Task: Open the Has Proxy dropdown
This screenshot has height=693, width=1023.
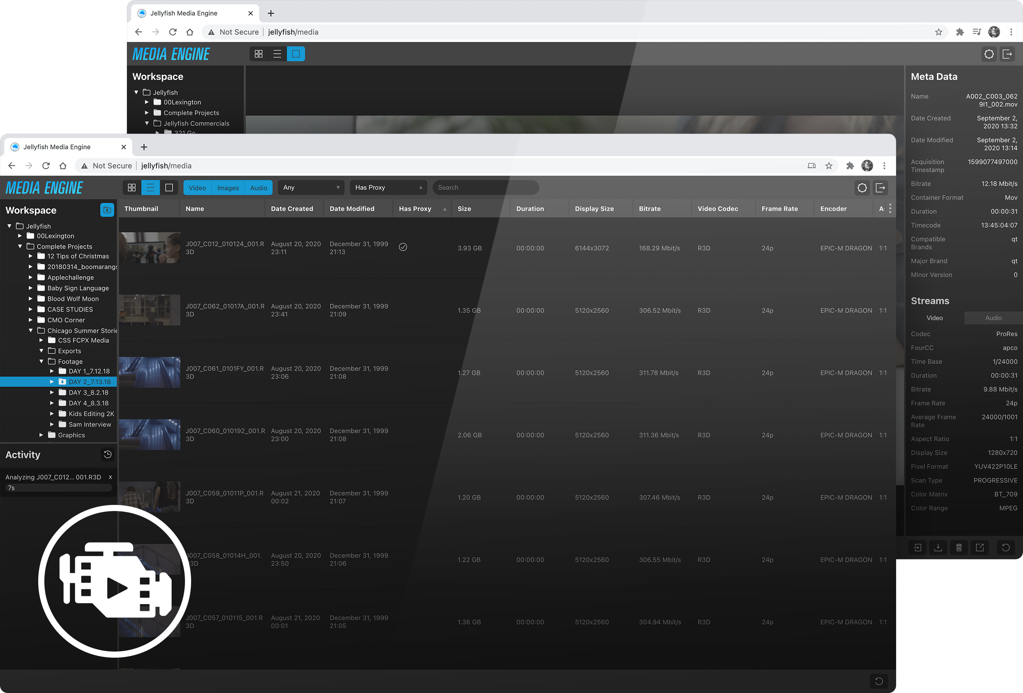Action: [388, 188]
